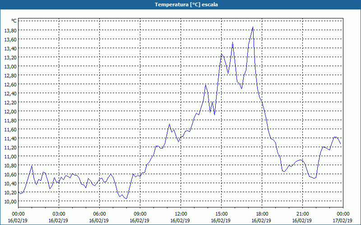Click the 12:00 time axis label
Image resolution: width=361 pixels, height=225 pixels.
(x=180, y=214)
